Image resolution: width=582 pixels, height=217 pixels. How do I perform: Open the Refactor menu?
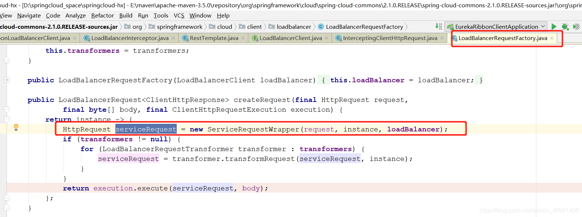(x=103, y=15)
